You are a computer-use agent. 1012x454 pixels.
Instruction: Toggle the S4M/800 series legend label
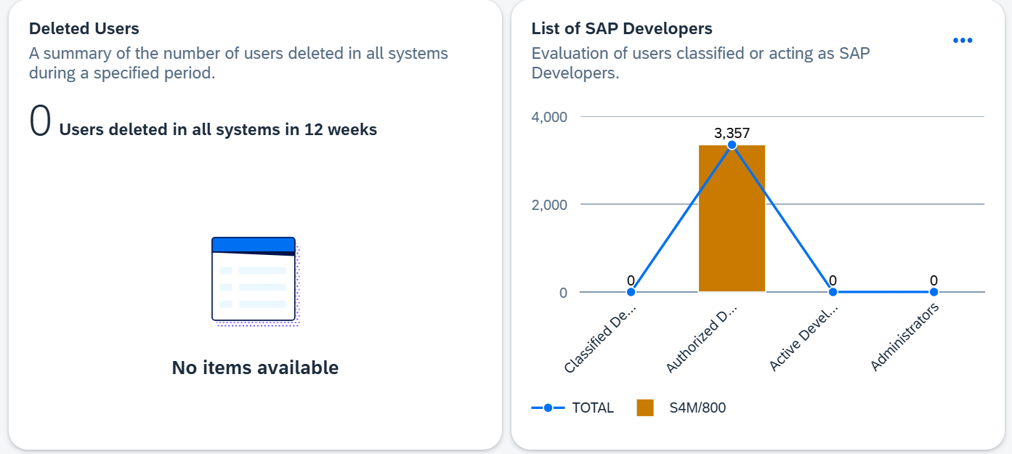pyautogui.click(x=697, y=408)
